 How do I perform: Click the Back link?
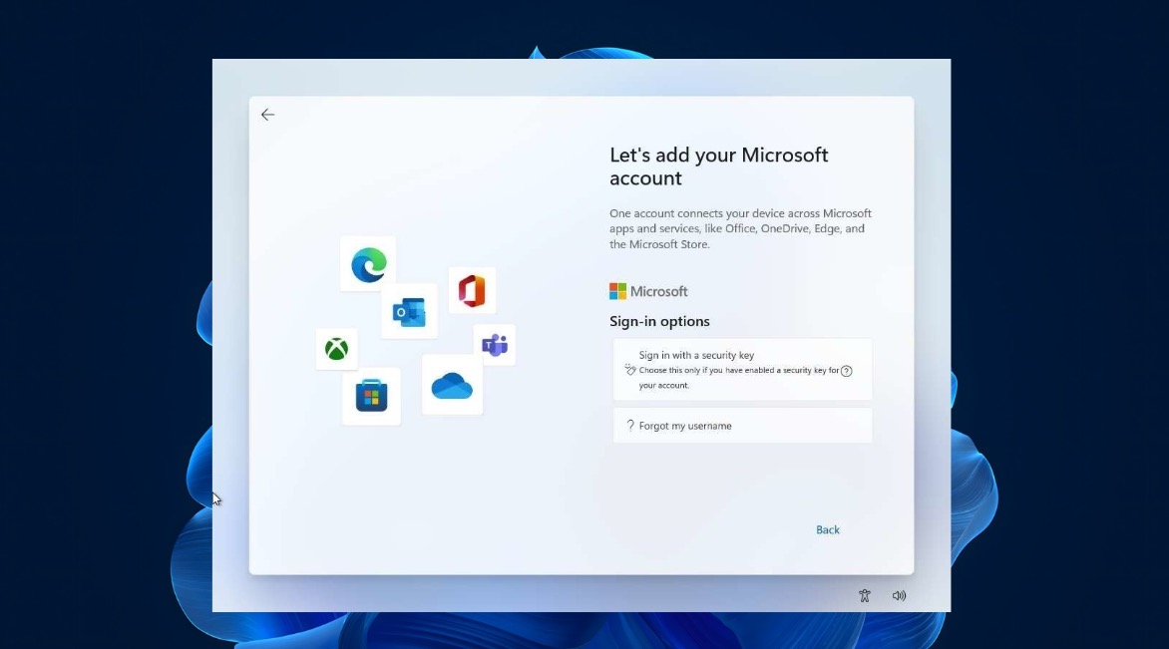click(827, 529)
